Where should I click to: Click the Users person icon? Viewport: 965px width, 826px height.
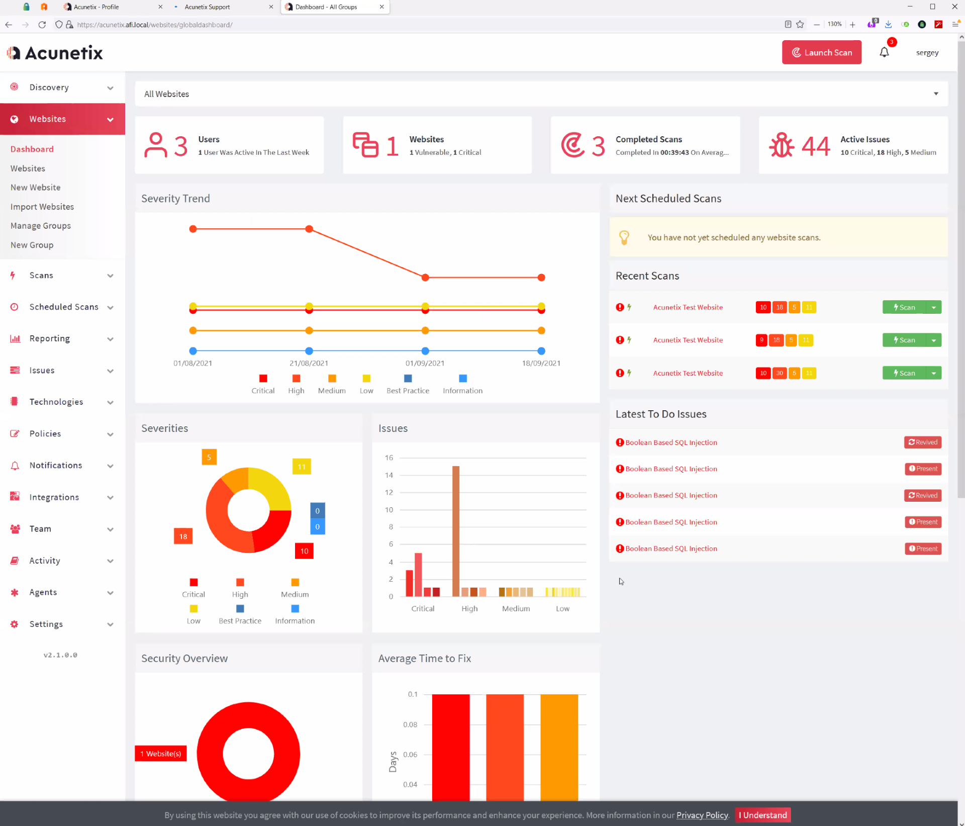pyautogui.click(x=155, y=145)
